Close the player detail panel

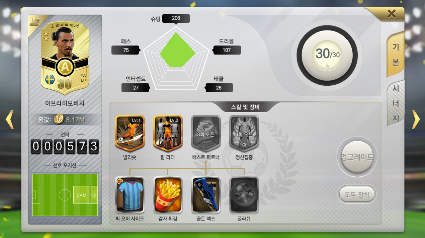(x=392, y=14)
